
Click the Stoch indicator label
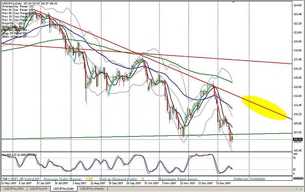click(19, 155)
